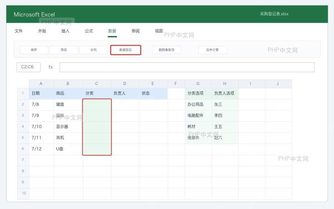Select column I header

[x=252, y=84]
